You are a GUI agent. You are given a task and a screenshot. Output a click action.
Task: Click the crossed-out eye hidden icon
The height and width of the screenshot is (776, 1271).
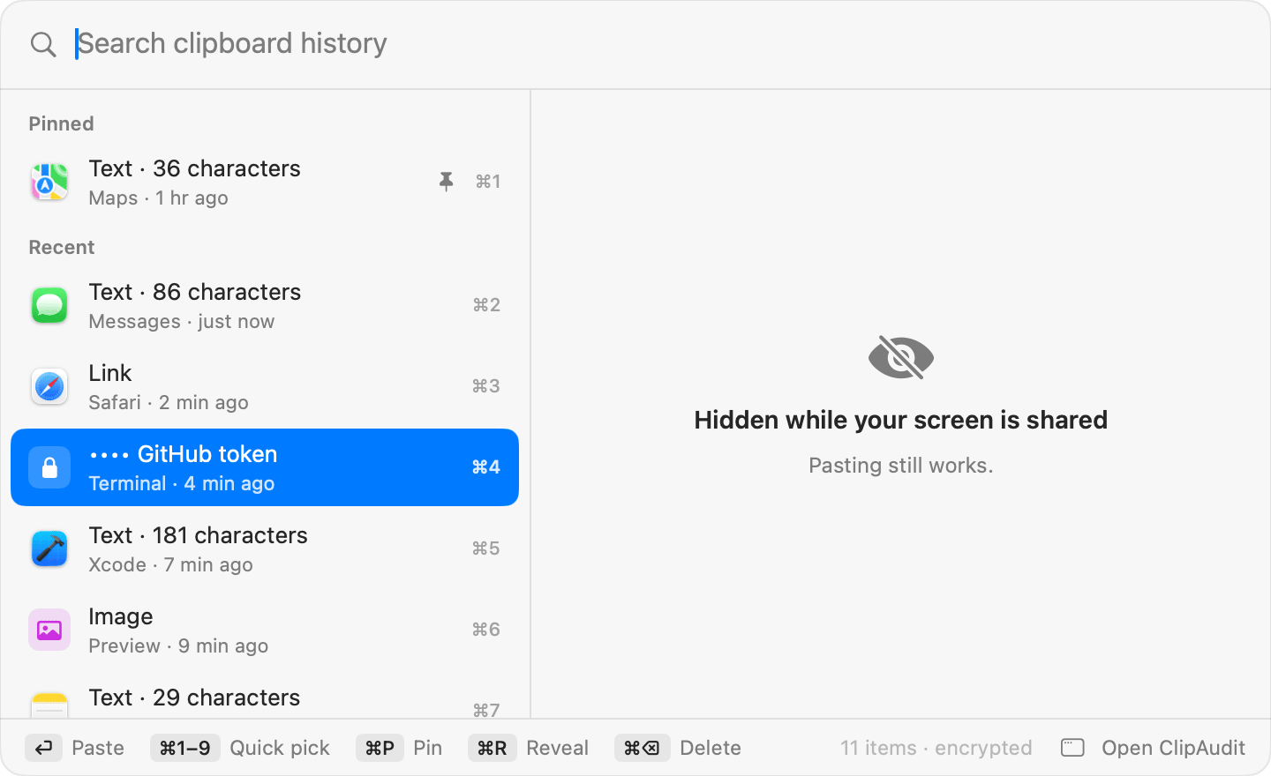point(901,357)
